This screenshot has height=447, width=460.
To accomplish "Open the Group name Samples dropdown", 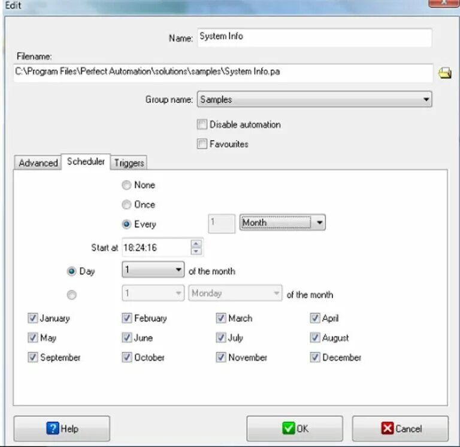I will (x=314, y=99).
